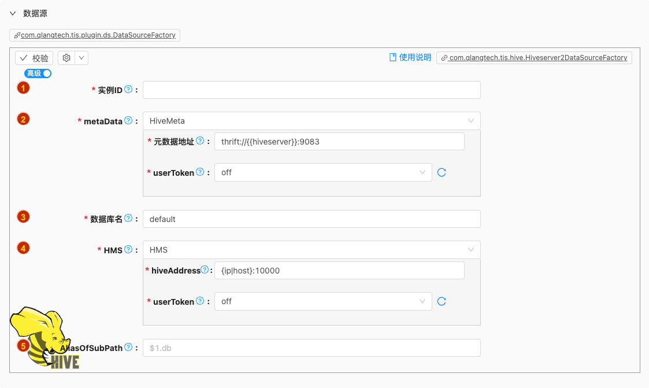Viewport: 649px width, 388px height.
Task: Open the 使用说明 usage guide link
Action: [410, 57]
